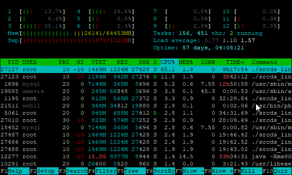
Task: Toggle F5 Tree view
Action: (x=131, y=171)
